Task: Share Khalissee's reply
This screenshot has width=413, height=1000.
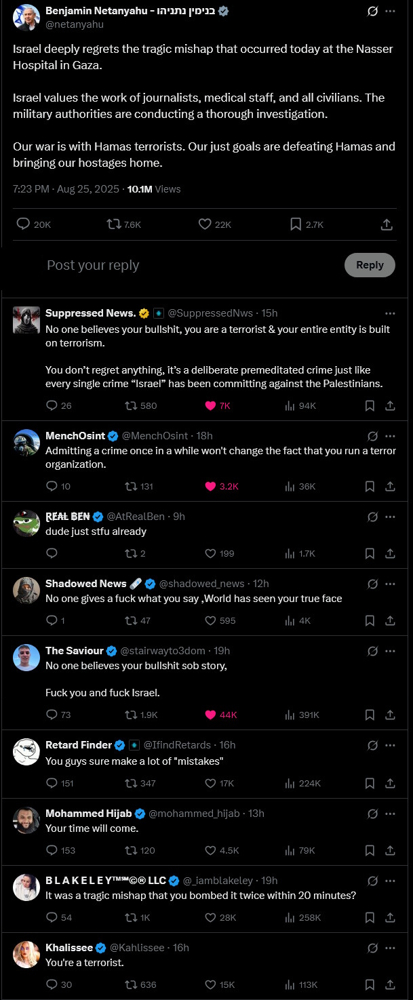Action: point(390,984)
